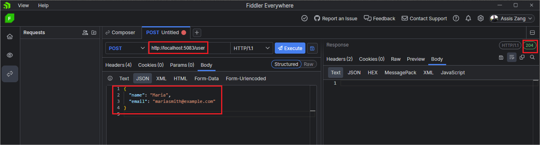
Task: Open the response Cookies (0) tab
Action: point(372,59)
